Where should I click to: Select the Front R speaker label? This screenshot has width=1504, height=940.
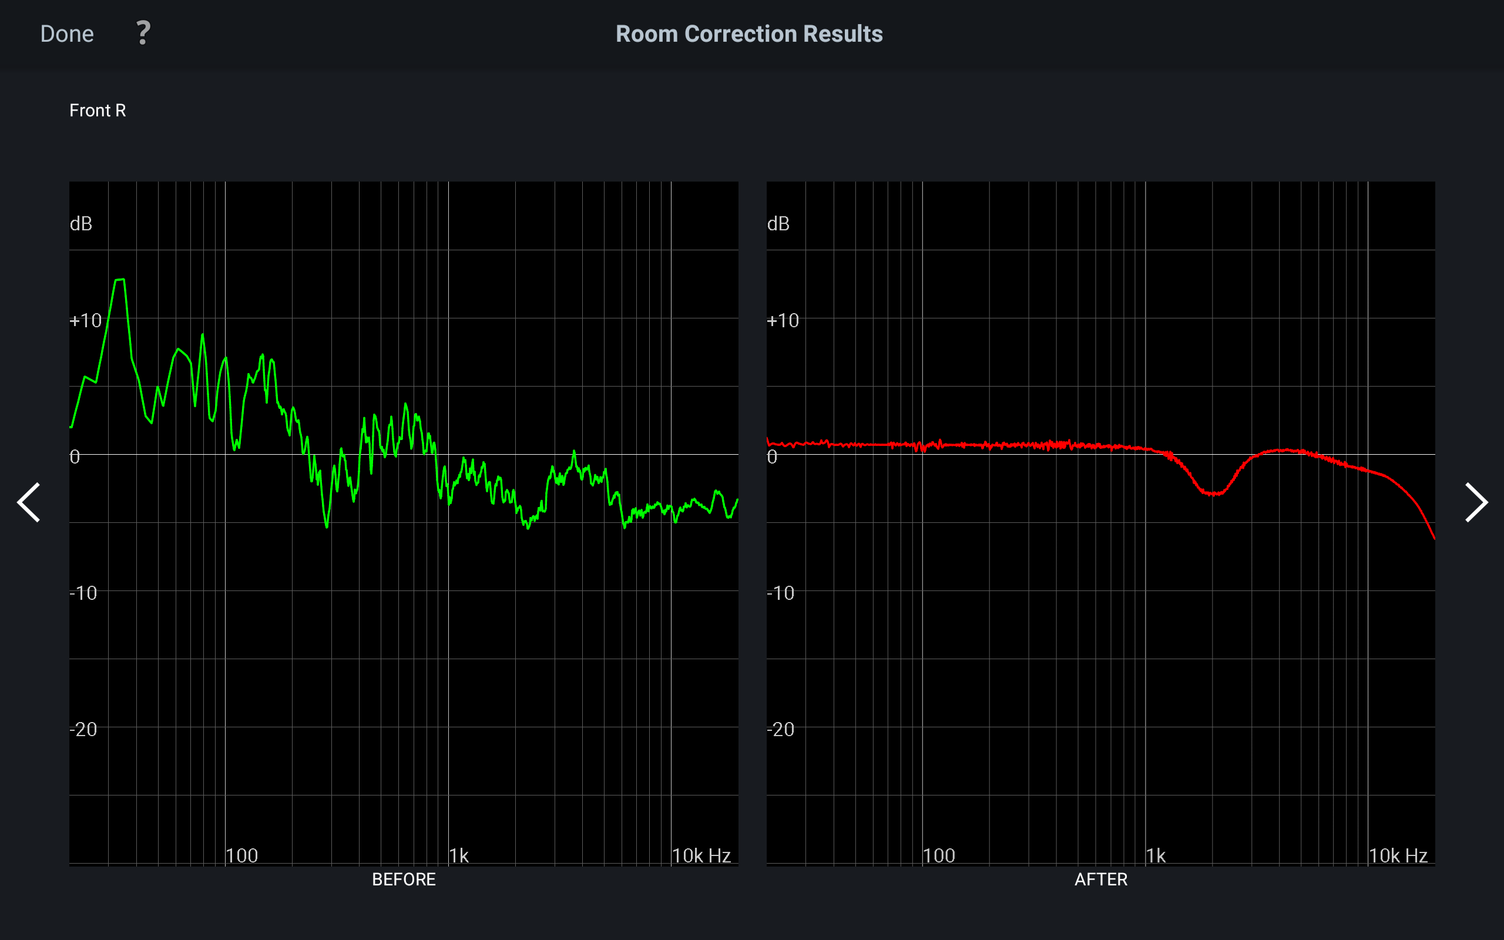98,110
